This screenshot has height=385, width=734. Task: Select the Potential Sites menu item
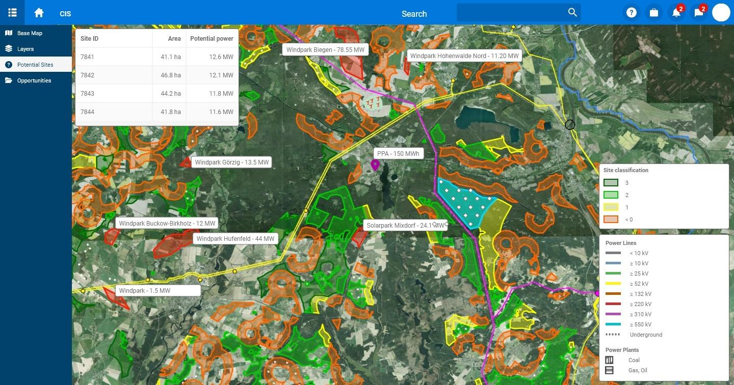36,65
